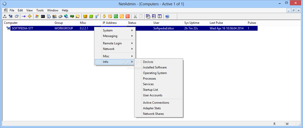Click the green asterisk toolbar icon
This screenshot has height=128, width=303.
[x=116, y=16]
